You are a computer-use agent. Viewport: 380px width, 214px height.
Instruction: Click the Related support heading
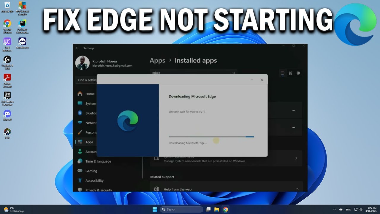pos(162,177)
